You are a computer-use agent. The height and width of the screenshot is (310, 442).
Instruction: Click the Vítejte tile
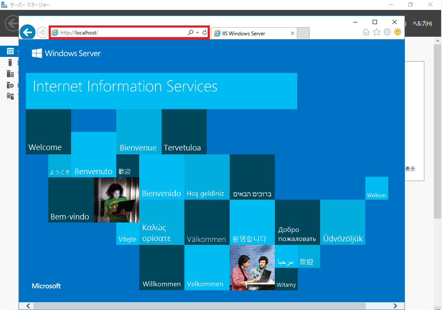(x=128, y=234)
